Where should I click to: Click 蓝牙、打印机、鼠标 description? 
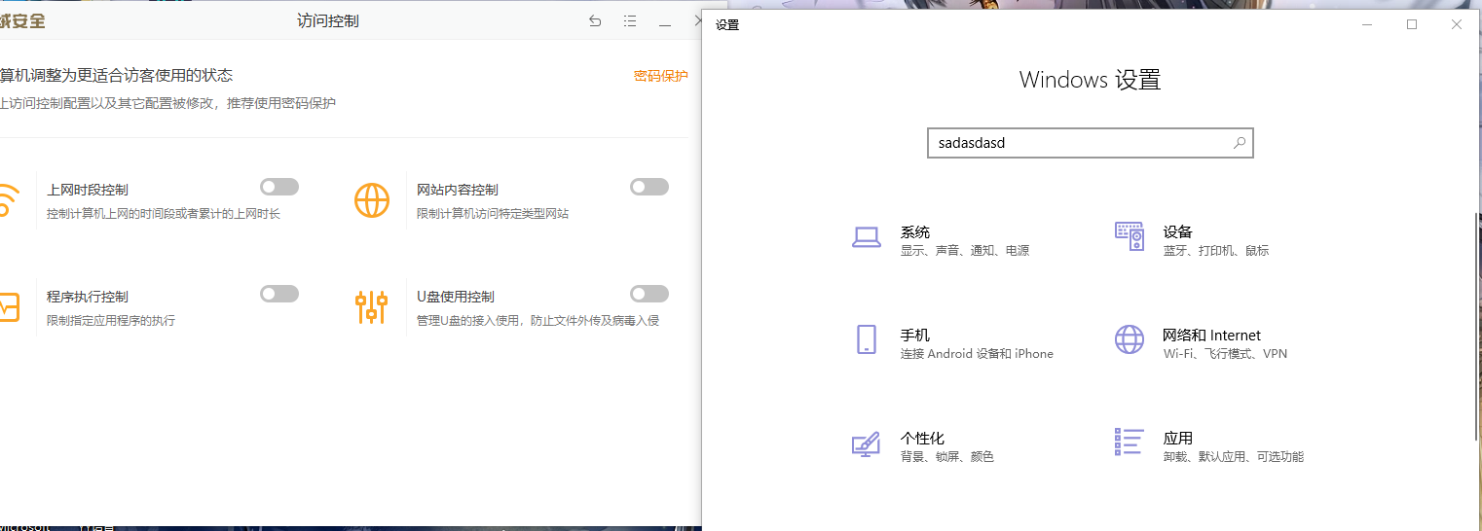[x=1216, y=251]
